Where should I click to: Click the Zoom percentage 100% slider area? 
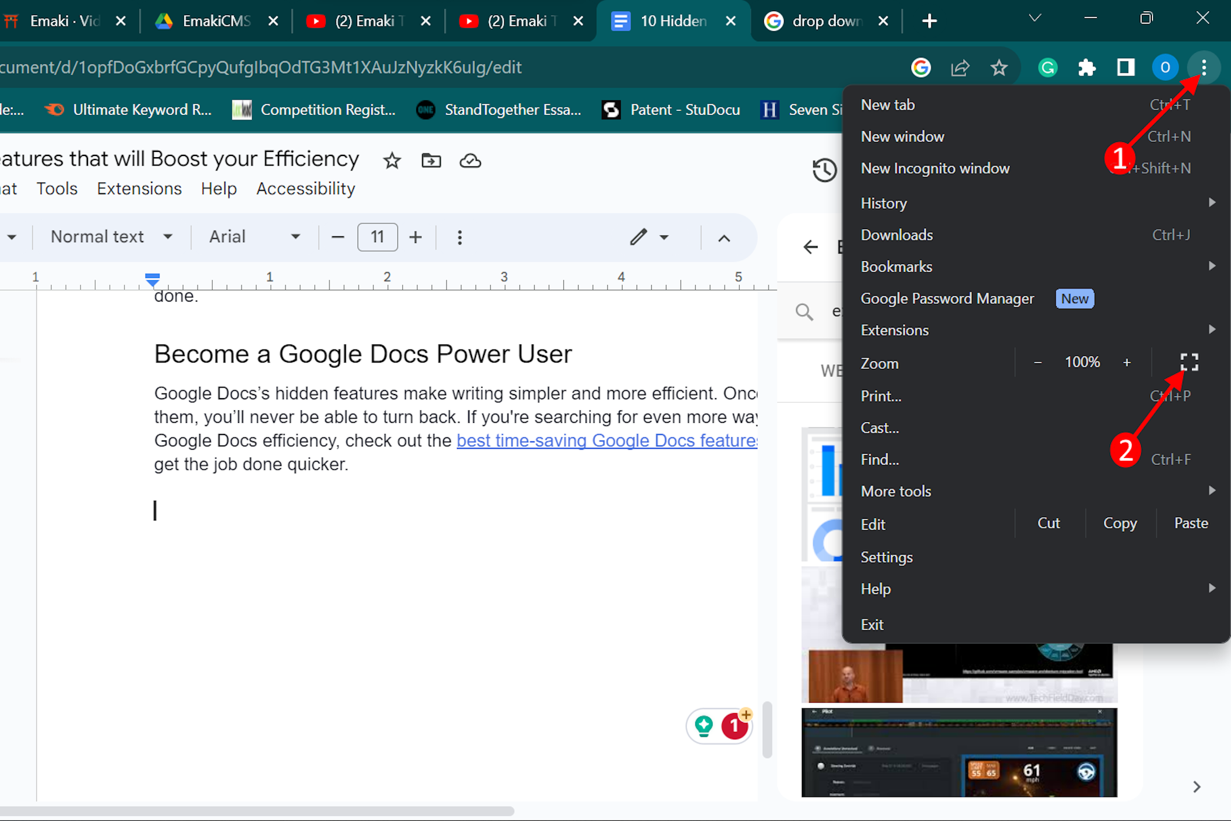pyautogui.click(x=1082, y=362)
